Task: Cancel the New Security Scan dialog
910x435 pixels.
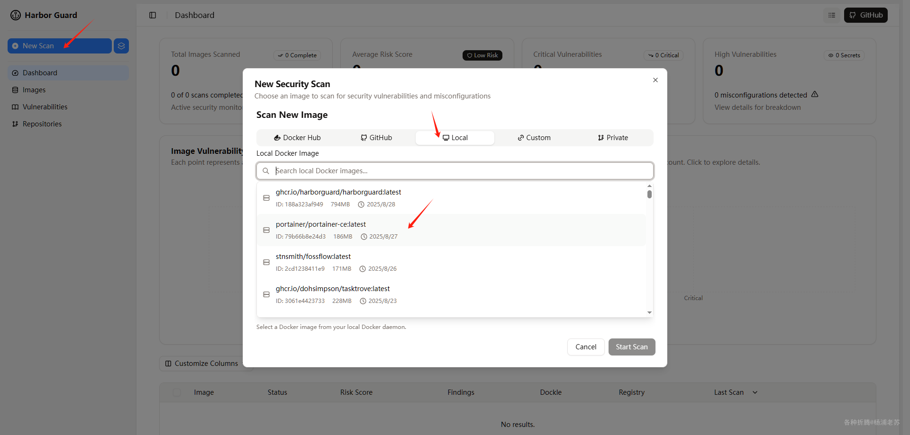Action: click(x=586, y=347)
